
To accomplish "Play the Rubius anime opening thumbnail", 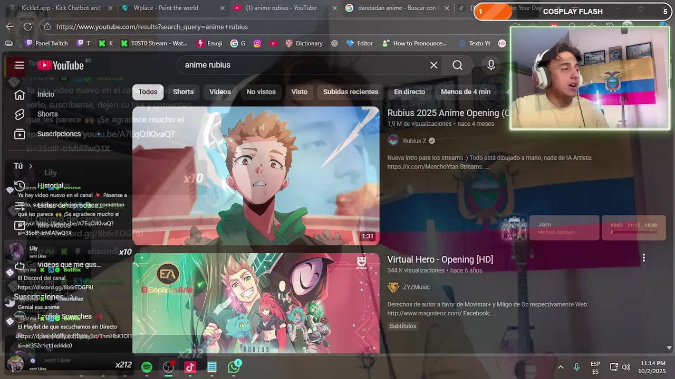I will 256,176.
